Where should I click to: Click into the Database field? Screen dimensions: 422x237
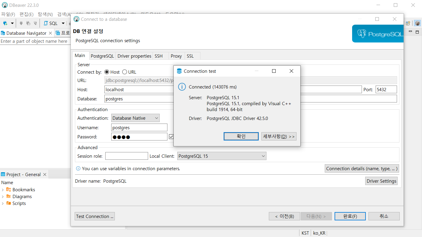click(251, 99)
